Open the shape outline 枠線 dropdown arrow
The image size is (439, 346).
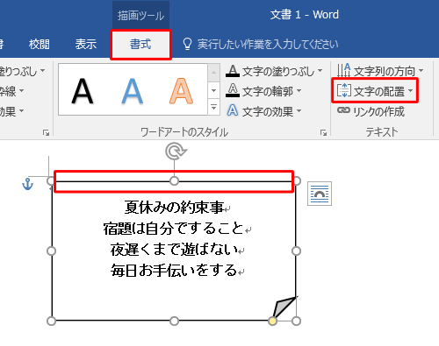(x=21, y=91)
